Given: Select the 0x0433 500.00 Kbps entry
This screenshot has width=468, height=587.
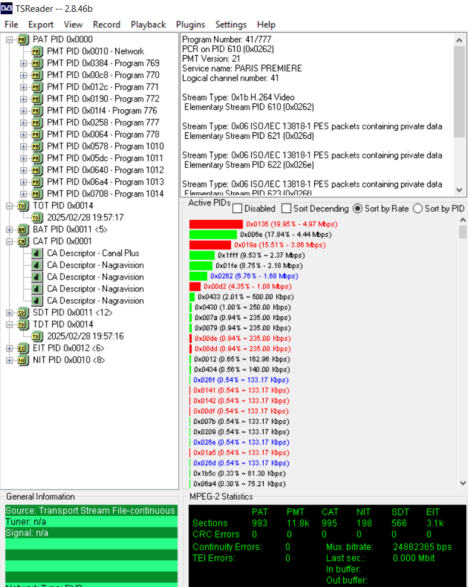Looking at the screenshot, I should coord(245,297).
